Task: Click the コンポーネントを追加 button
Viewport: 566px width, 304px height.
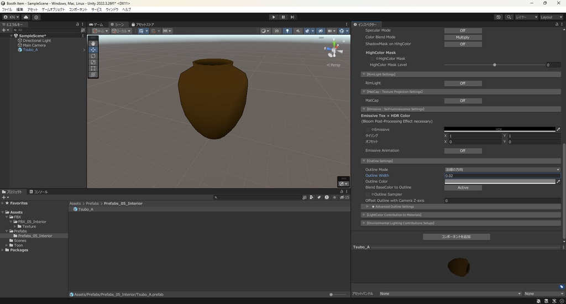Action: [x=456, y=237]
